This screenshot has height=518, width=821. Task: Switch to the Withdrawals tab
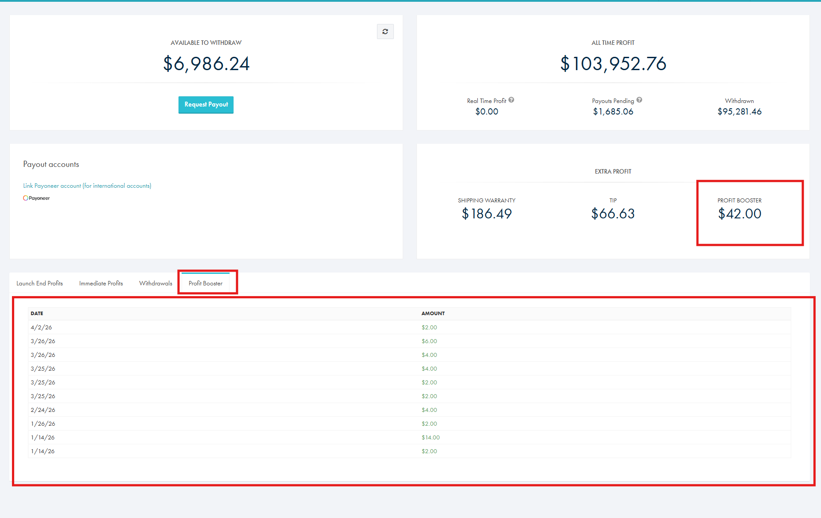click(155, 283)
